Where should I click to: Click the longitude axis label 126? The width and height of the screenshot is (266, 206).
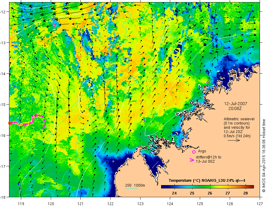230,204
